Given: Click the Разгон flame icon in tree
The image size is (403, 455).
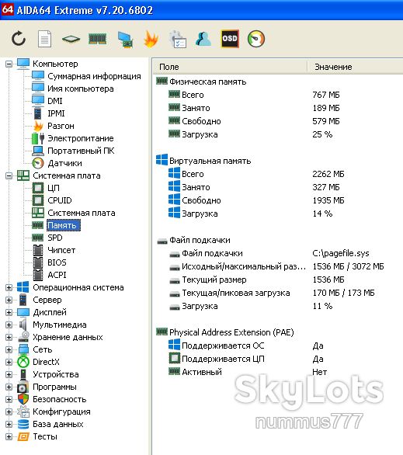Looking at the screenshot, I should click(38, 126).
